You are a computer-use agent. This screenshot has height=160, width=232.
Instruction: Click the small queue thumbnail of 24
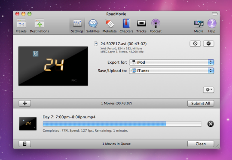28,123
